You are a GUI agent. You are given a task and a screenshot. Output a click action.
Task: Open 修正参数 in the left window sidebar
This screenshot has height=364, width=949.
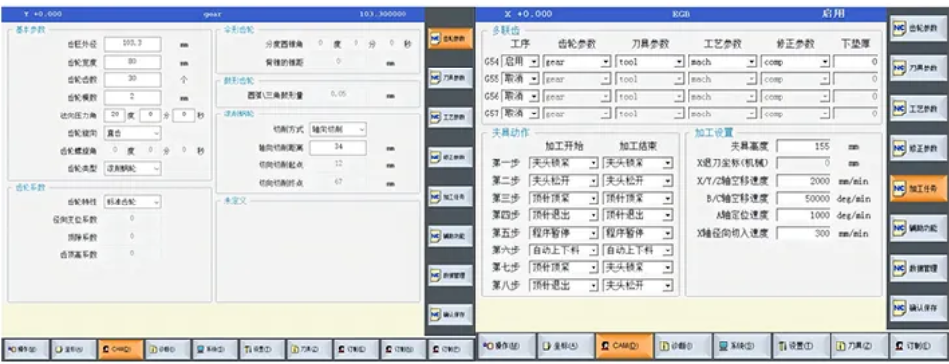click(x=451, y=157)
